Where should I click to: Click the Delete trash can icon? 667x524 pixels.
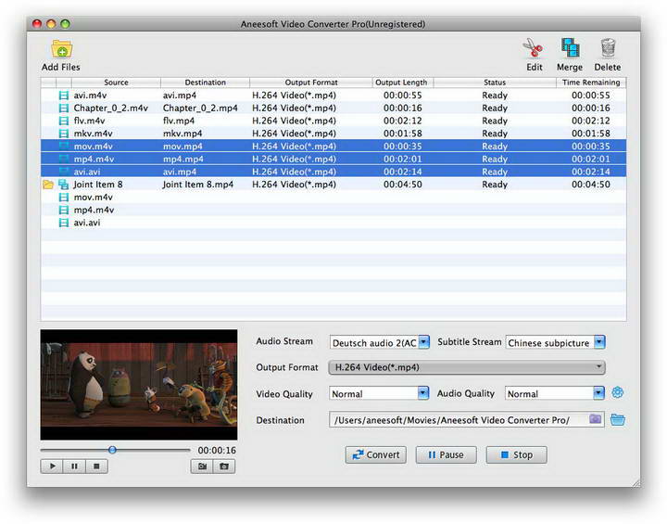click(608, 48)
